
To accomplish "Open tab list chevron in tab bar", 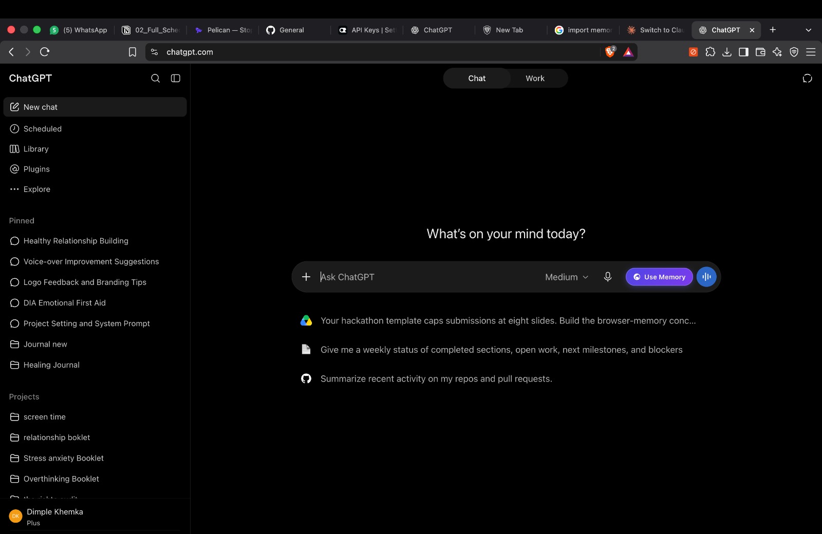I will [808, 30].
